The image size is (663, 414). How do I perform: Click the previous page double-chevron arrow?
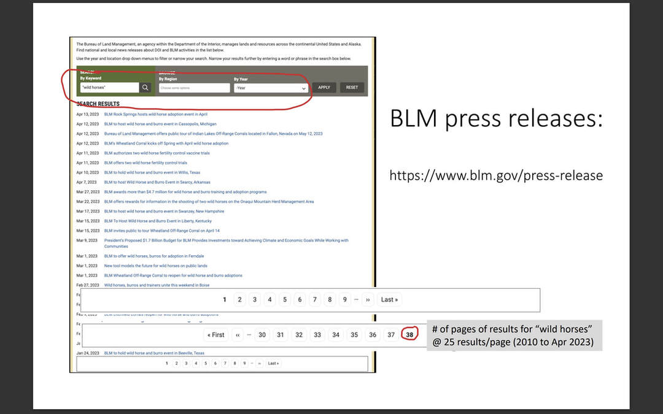coord(237,335)
